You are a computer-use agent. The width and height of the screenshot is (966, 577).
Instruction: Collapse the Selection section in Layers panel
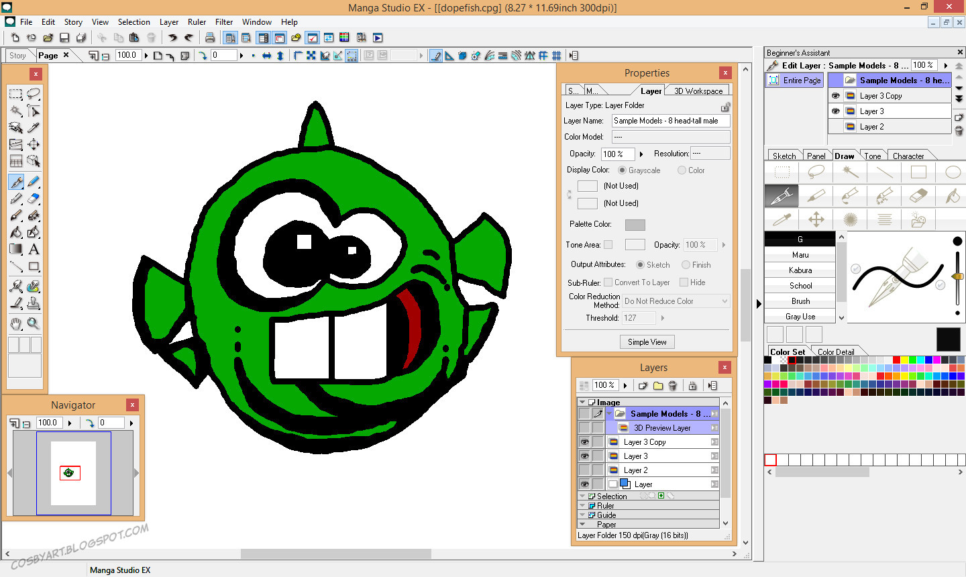tap(582, 496)
